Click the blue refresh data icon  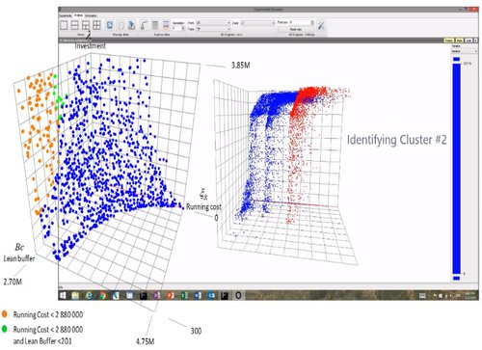110,25
